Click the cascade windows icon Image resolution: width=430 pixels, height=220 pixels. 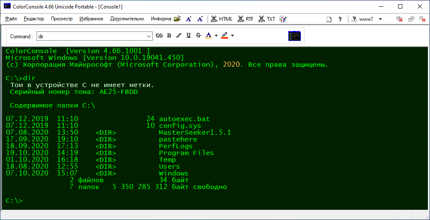tap(411, 19)
